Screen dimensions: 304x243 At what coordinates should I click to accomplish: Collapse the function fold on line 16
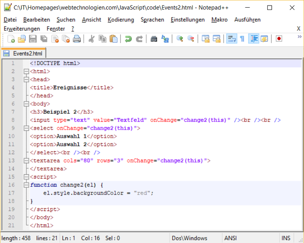click(26, 185)
